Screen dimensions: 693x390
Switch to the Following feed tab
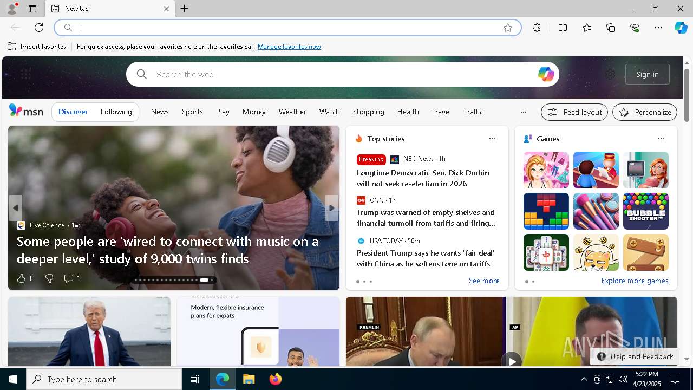116,112
